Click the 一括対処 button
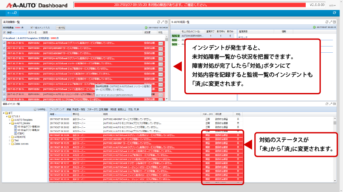The image size is (343, 192). point(60,28)
